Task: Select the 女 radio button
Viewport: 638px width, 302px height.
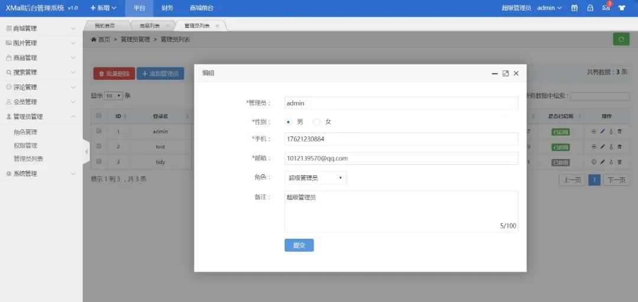Action: click(317, 122)
